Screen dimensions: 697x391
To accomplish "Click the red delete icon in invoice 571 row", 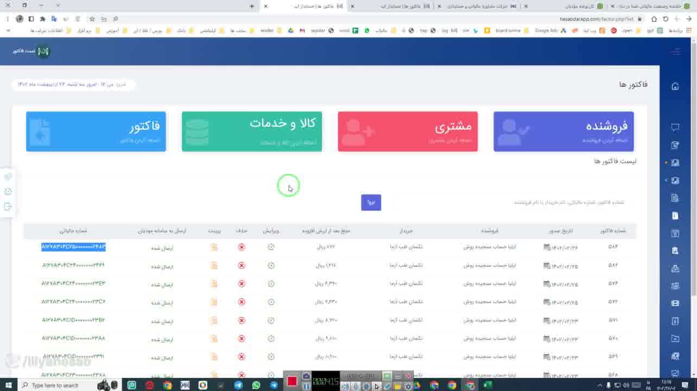I will click(x=242, y=320).
